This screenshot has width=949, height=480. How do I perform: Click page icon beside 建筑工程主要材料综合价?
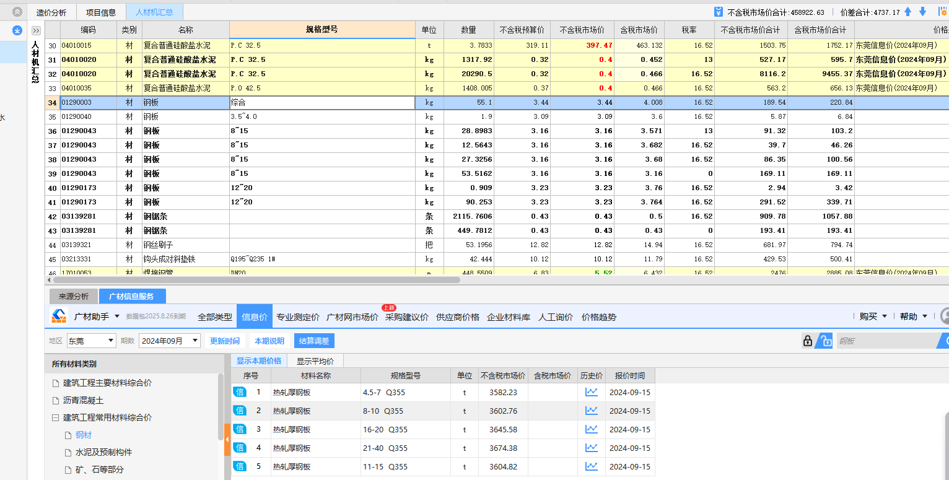[56, 383]
